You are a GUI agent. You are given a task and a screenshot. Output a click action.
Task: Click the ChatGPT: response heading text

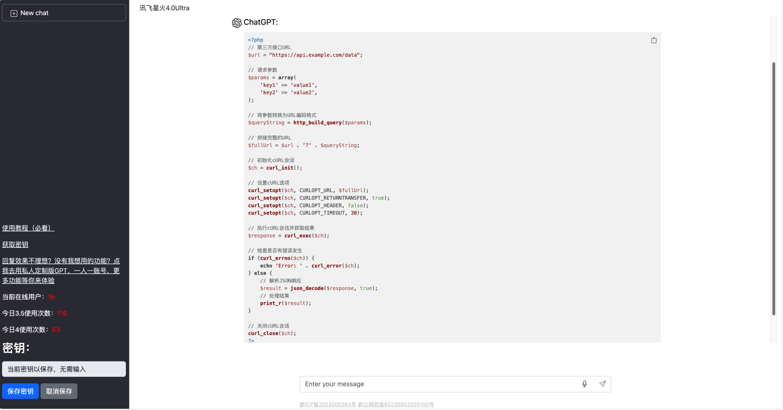coord(261,22)
